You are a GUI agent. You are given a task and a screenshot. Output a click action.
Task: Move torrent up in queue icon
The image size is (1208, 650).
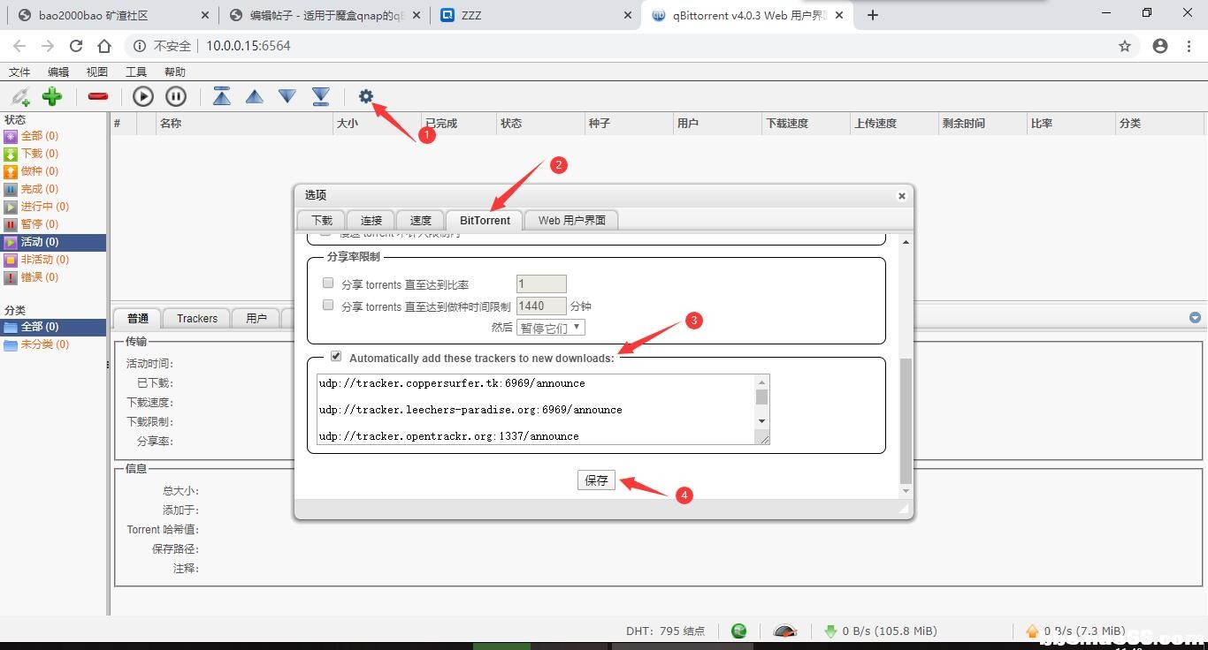pyautogui.click(x=255, y=96)
